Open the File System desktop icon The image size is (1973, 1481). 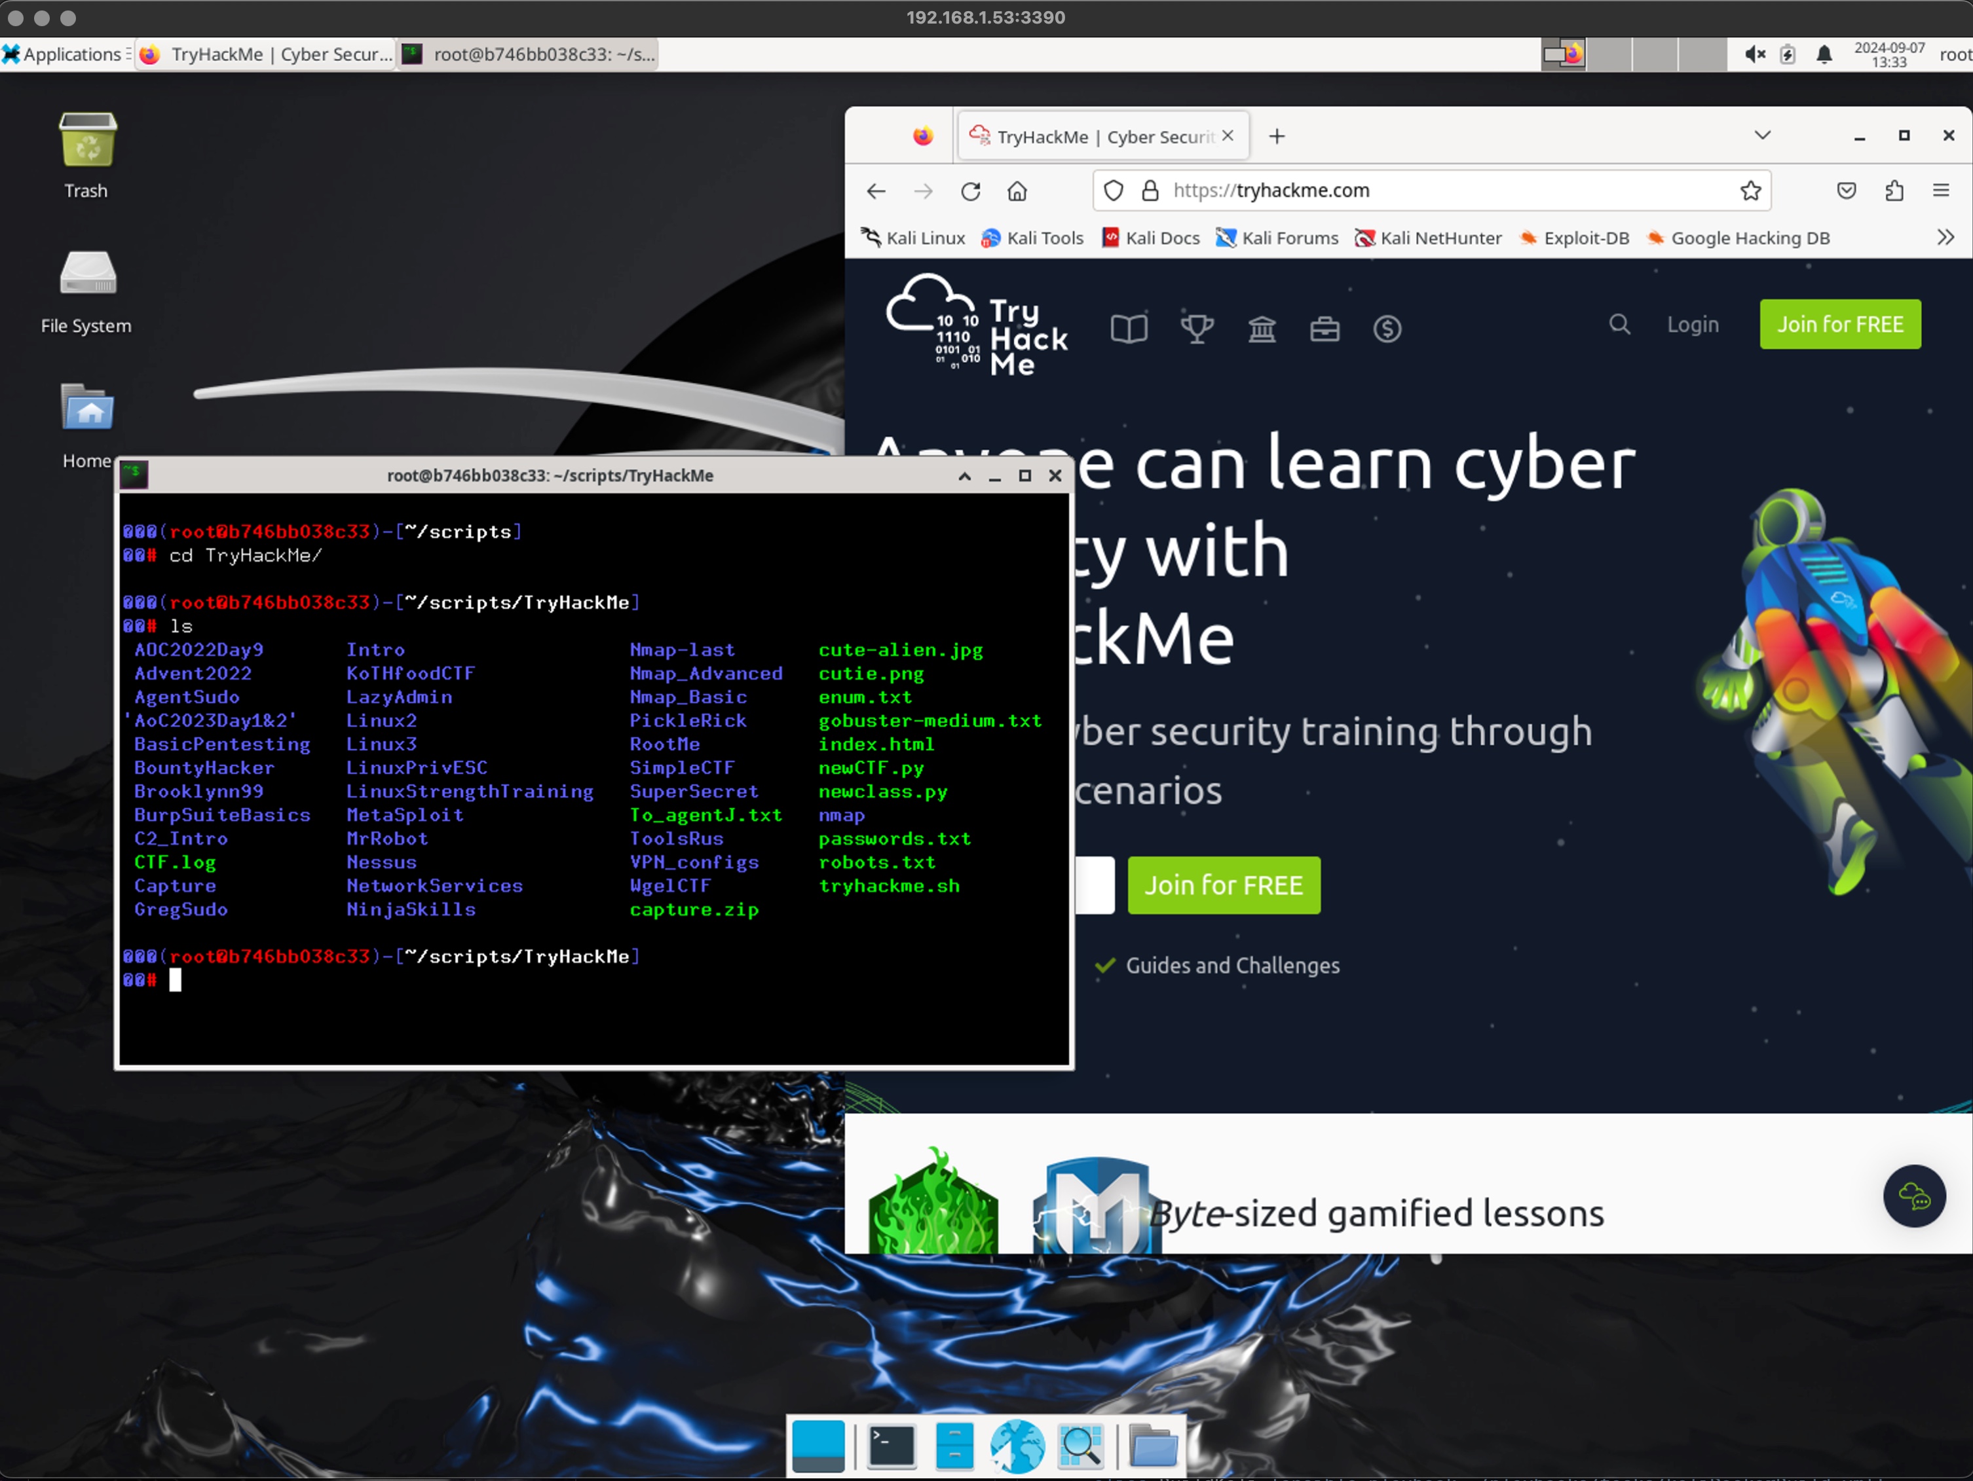coord(86,272)
